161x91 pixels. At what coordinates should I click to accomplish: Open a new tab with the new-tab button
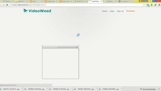click(135, 1)
